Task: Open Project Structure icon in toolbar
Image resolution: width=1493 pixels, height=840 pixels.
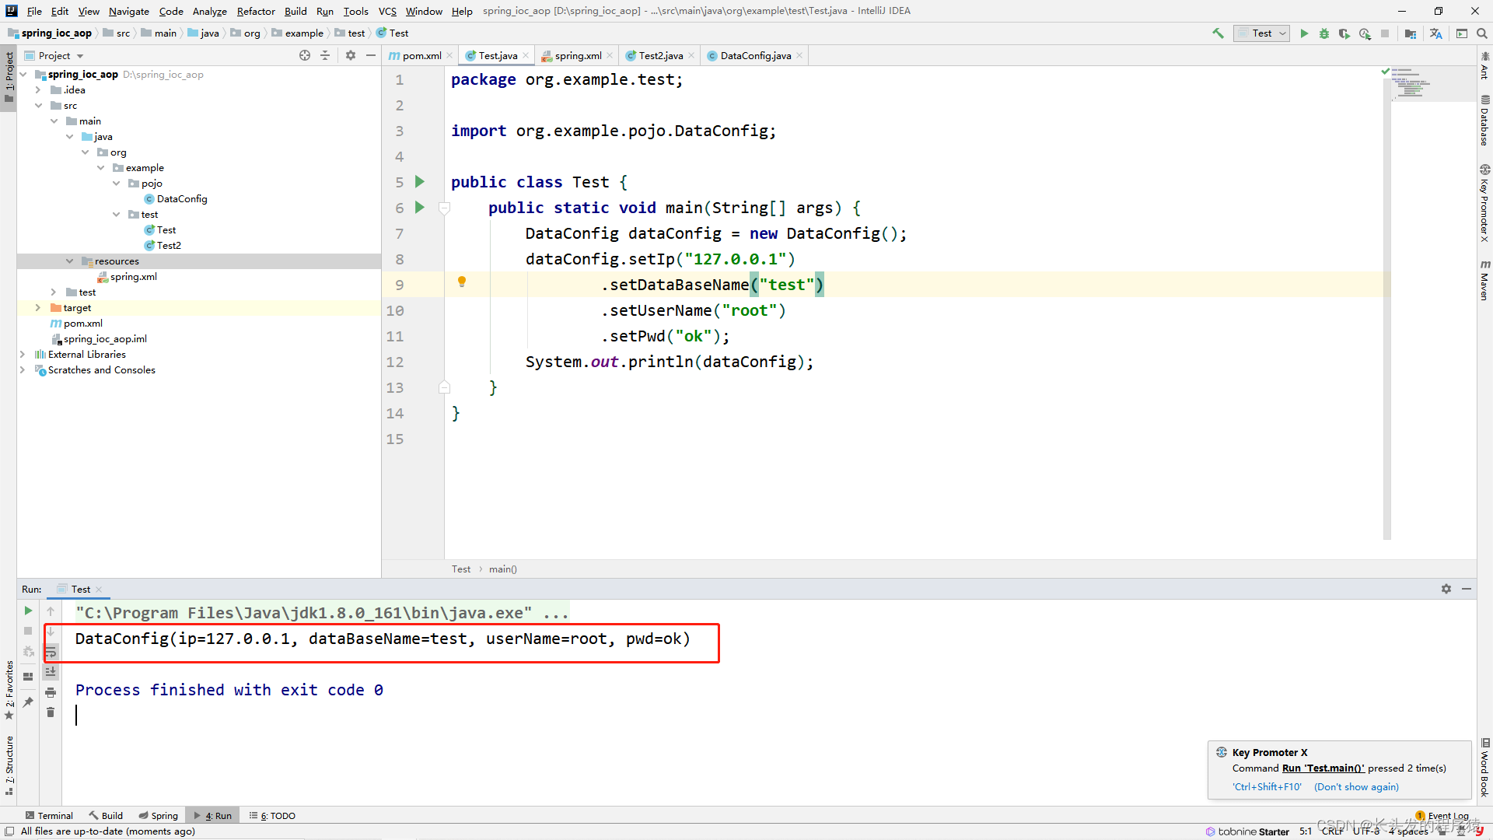Action: pos(1410,33)
